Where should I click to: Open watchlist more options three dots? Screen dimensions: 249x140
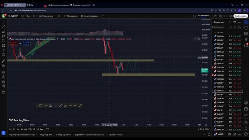point(240,22)
